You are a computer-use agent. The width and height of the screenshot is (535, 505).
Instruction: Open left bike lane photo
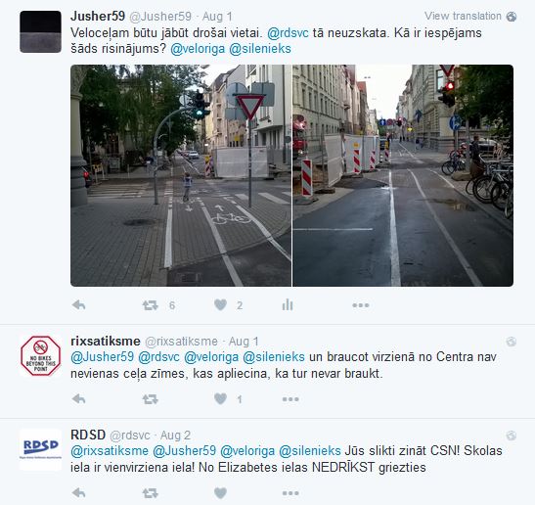(x=181, y=175)
